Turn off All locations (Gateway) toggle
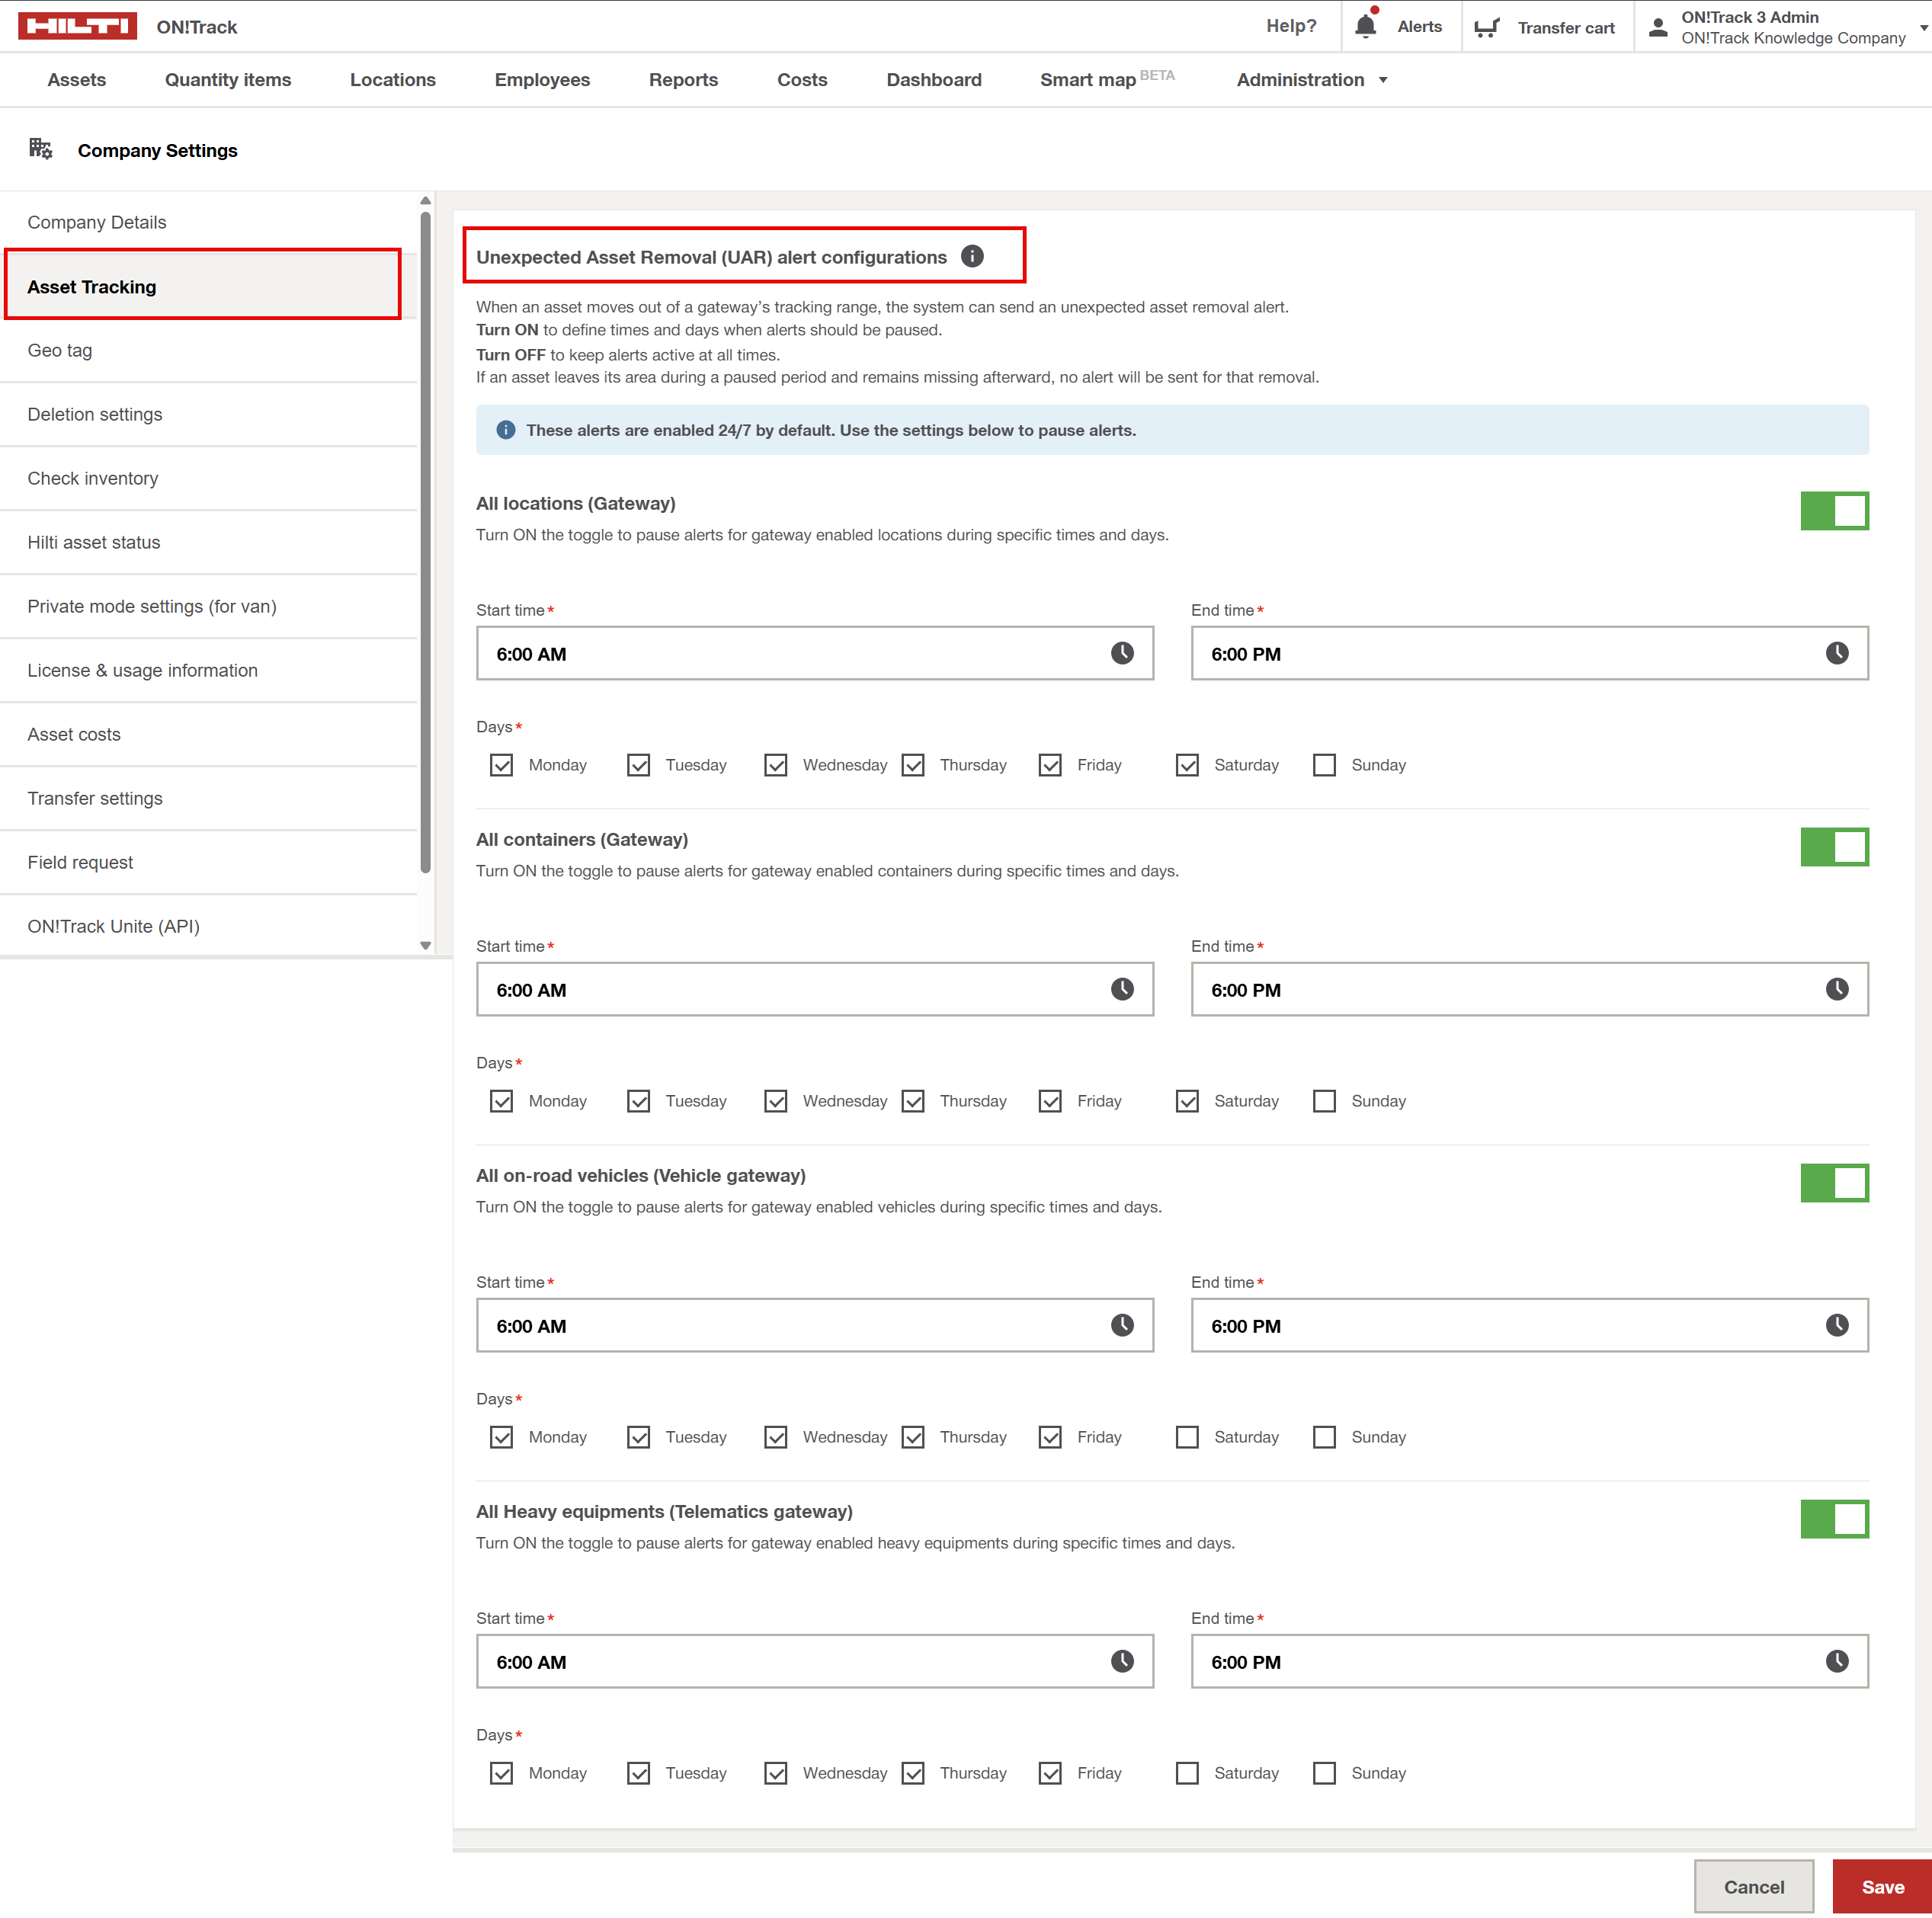This screenshot has width=1932, height=1918. (x=1834, y=511)
